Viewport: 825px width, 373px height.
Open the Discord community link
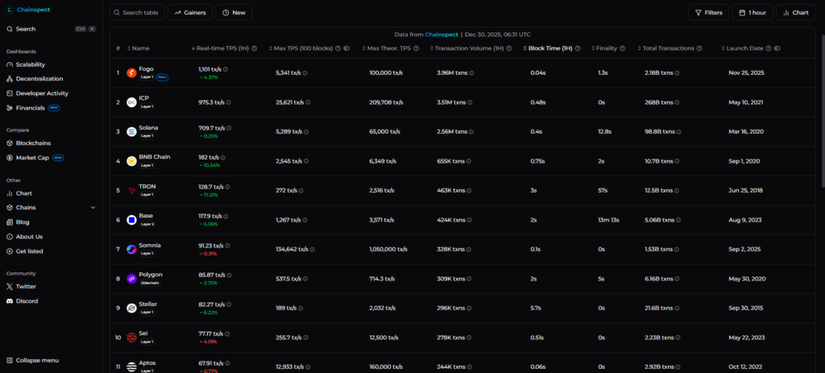tap(27, 300)
